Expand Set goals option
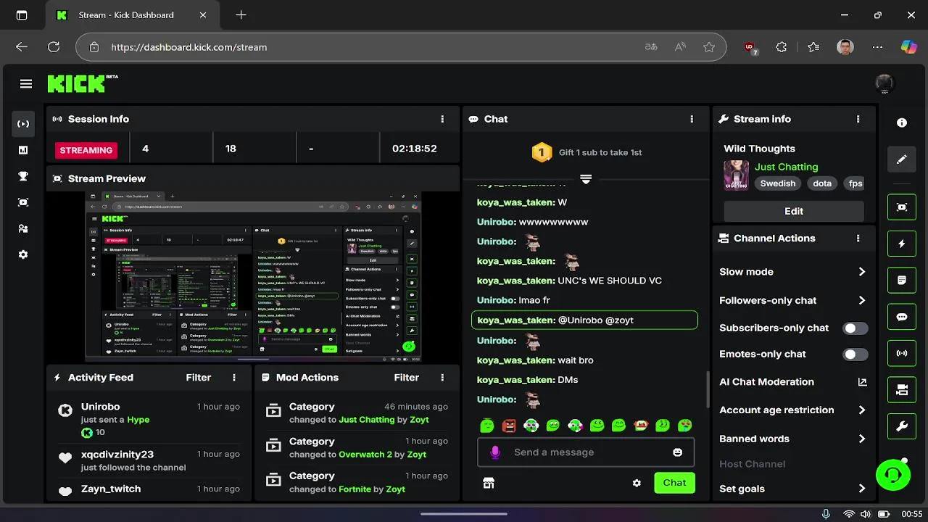 (x=793, y=489)
